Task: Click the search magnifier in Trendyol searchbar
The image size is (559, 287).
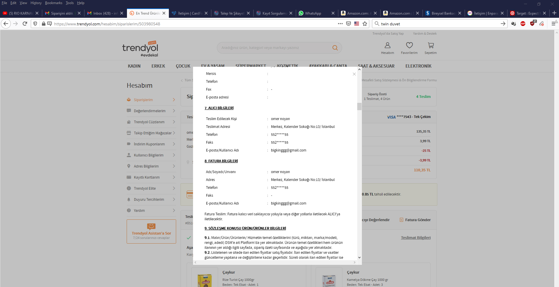Action: [x=335, y=48]
